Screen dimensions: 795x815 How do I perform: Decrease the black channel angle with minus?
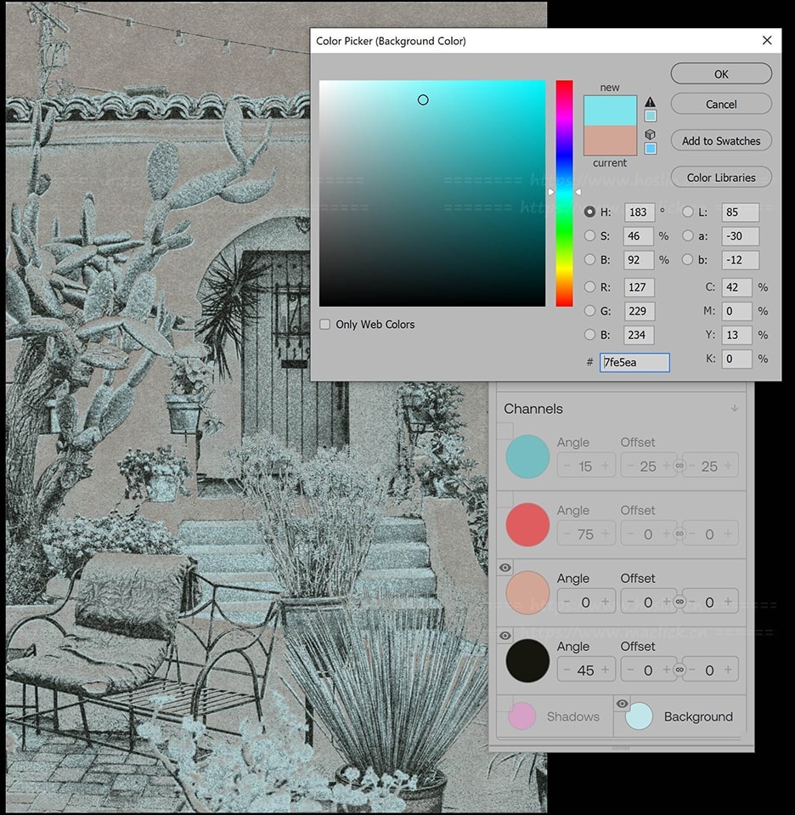coord(567,670)
